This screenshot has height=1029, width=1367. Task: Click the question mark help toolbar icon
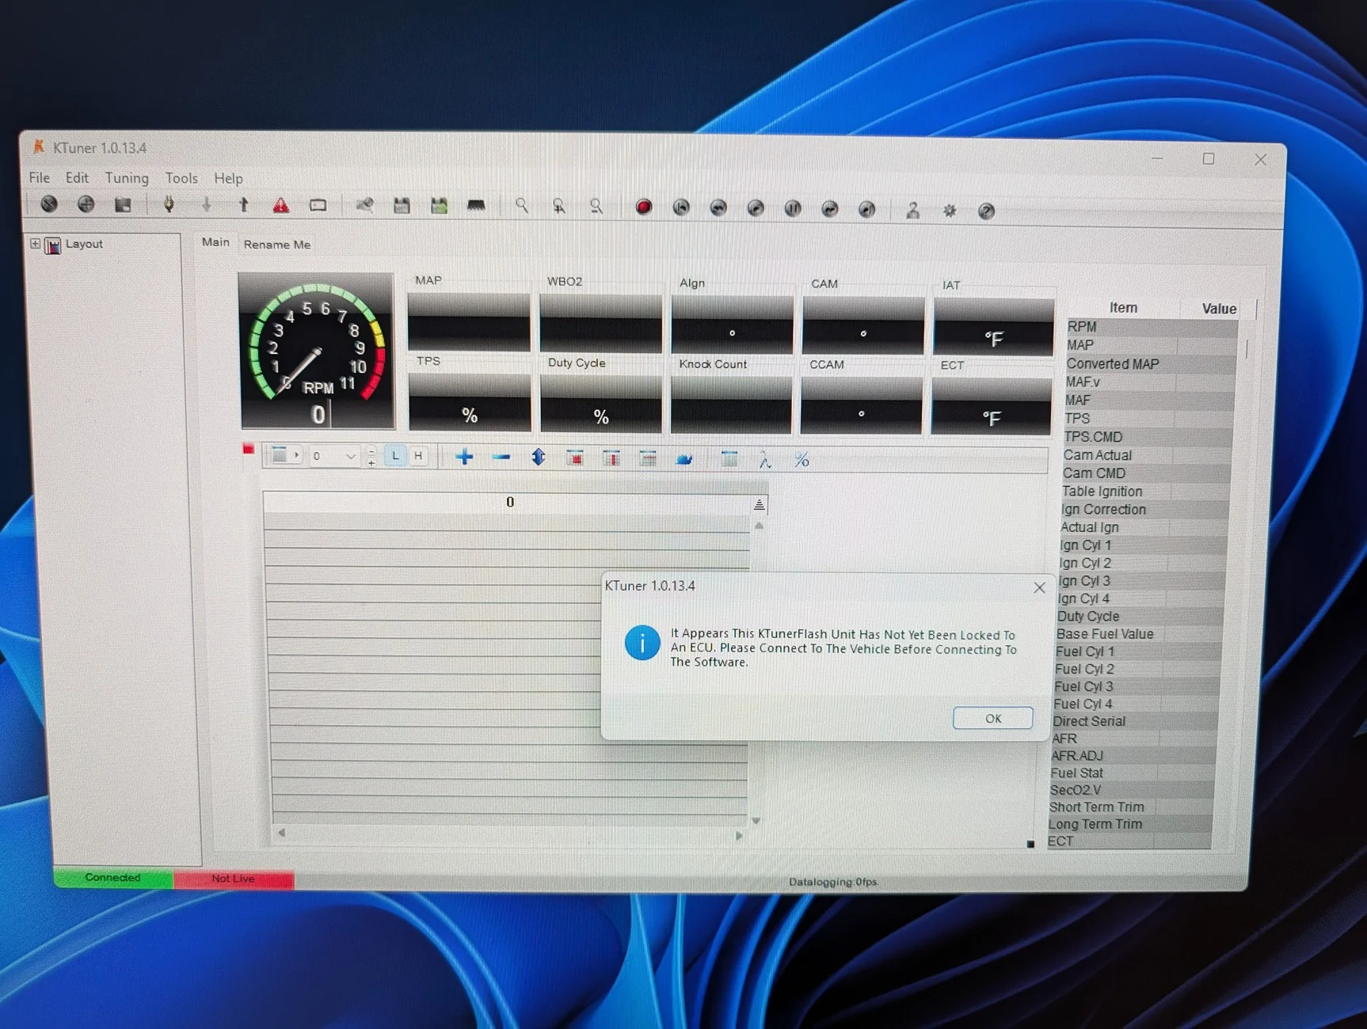coord(986,211)
